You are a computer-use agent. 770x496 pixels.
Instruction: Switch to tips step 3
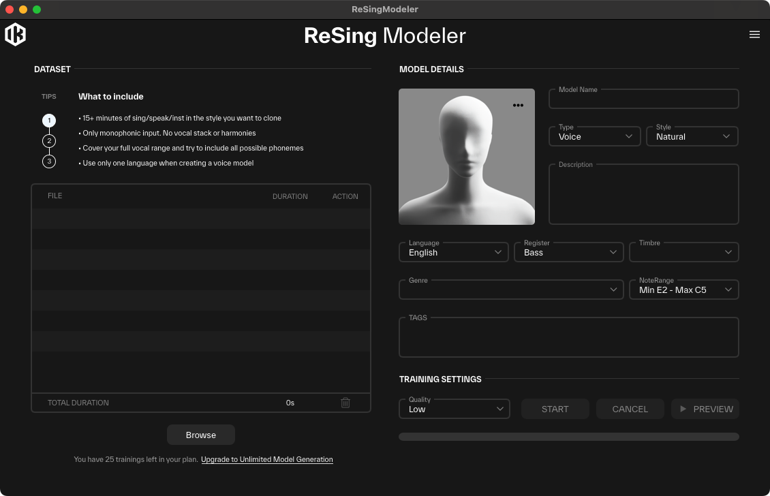tap(48, 161)
